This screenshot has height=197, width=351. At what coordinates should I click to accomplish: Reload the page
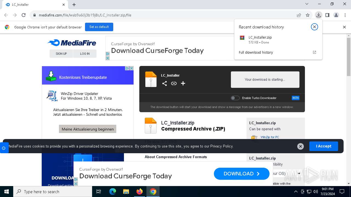pos(24,15)
